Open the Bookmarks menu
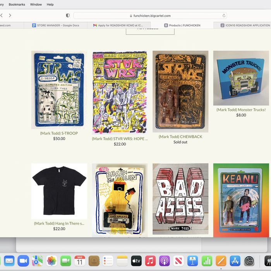This screenshot has height=271, width=271. coord(17,4)
